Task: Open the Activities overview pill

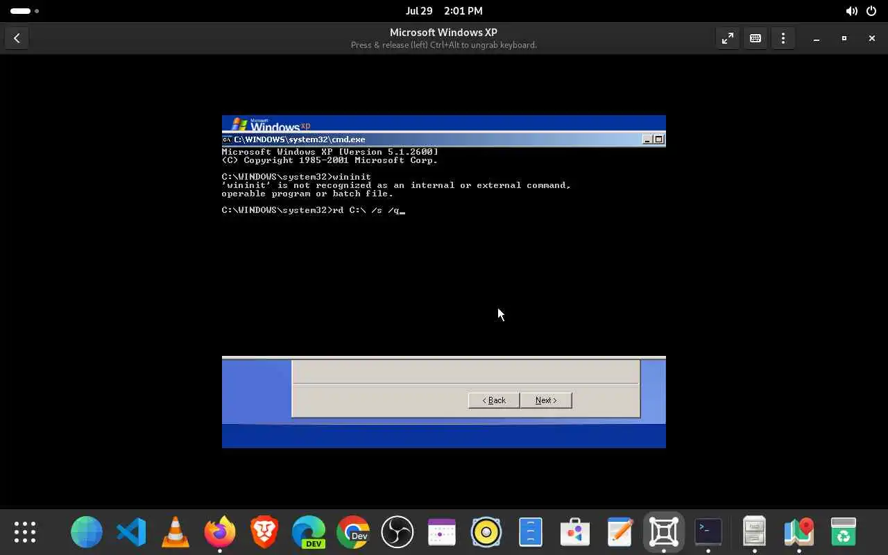Action: point(24,11)
